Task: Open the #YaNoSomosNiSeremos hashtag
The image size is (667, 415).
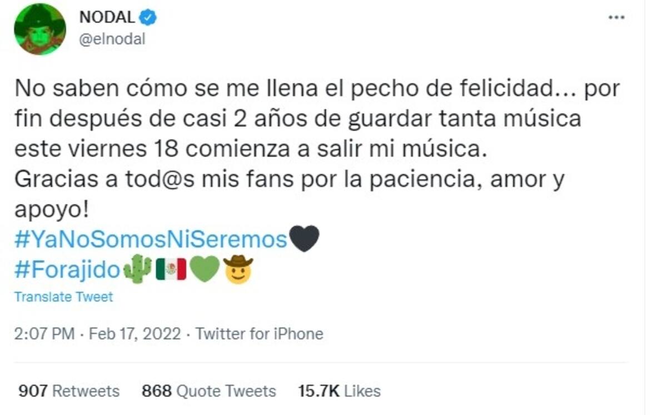Action: (151, 239)
